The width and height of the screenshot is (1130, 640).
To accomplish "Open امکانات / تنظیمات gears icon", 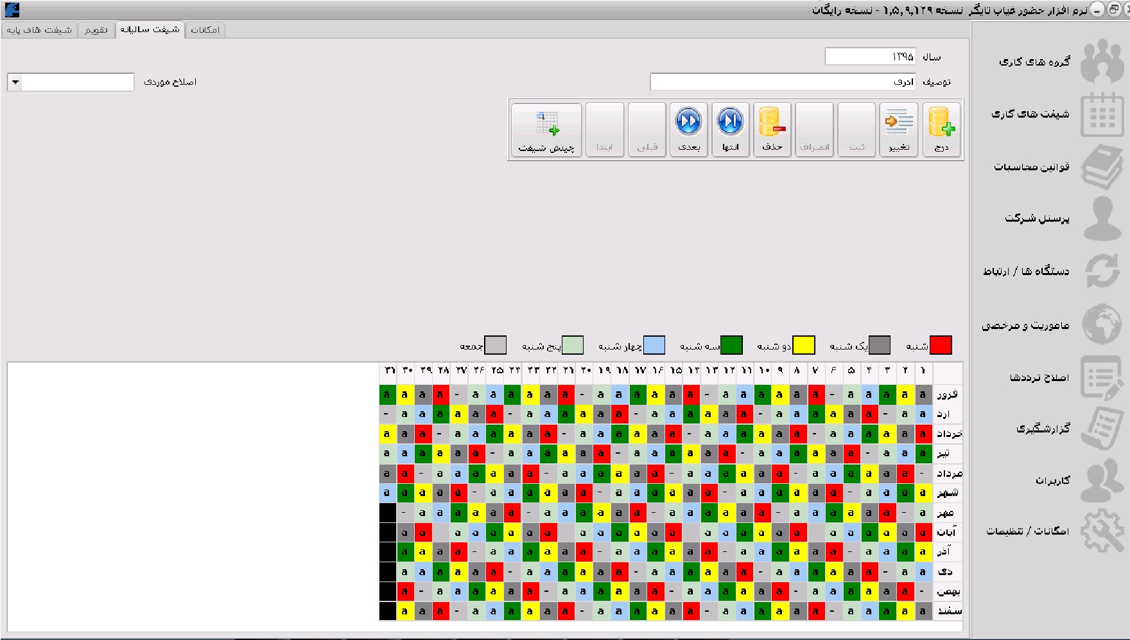I will (x=1102, y=531).
